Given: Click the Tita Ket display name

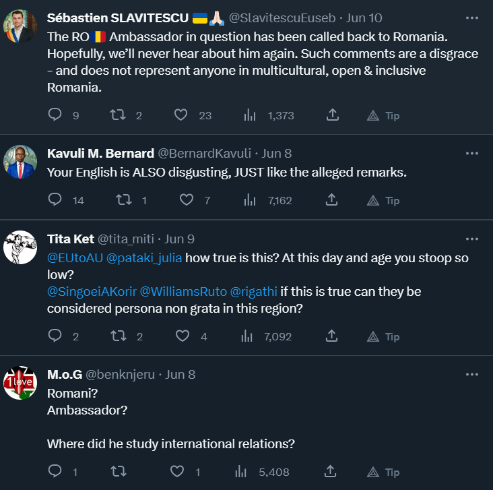Looking at the screenshot, I should click(71, 239).
